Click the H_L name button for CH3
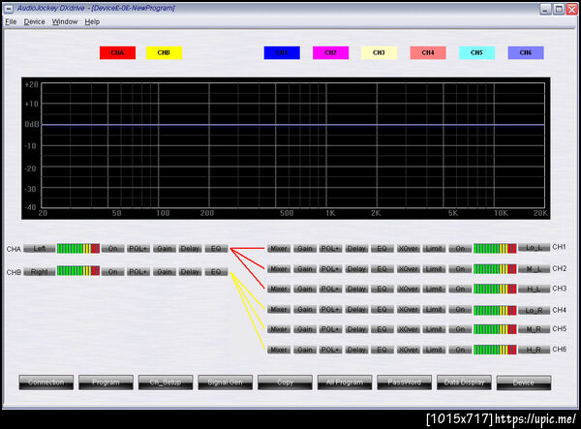This screenshot has height=429, width=581. tap(534, 289)
